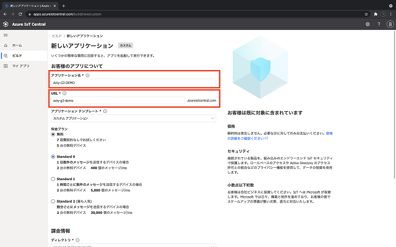396x247 pixels.
Task: Open the pricing details (価格の詳細) link
Action: [280, 136]
